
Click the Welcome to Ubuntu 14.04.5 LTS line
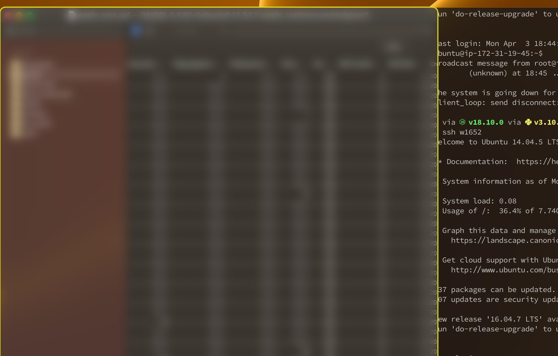click(491, 142)
